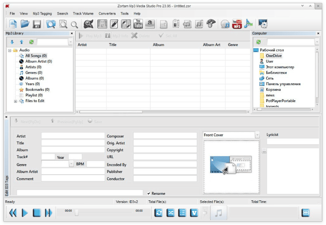Expand the Files to Edit node
This screenshot has height=225, width=326.
(16, 101)
